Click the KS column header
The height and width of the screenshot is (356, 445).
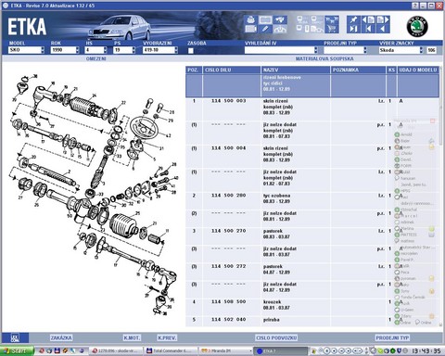coord(391,70)
